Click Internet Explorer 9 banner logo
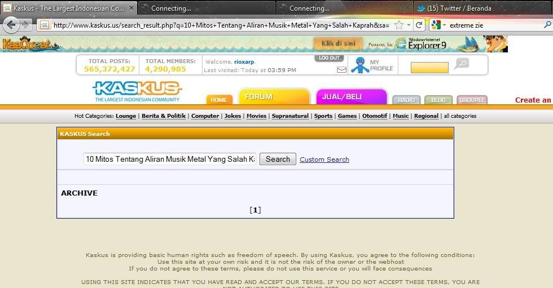The image size is (553, 288). [421, 44]
